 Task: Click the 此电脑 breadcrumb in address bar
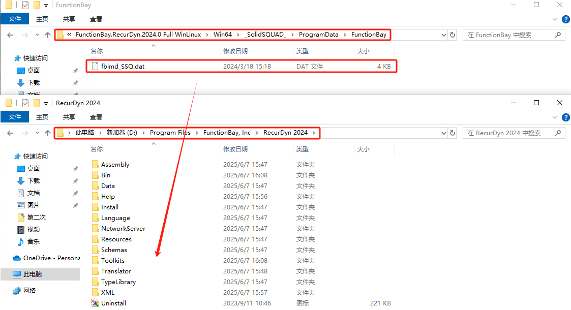click(x=85, y=133)
